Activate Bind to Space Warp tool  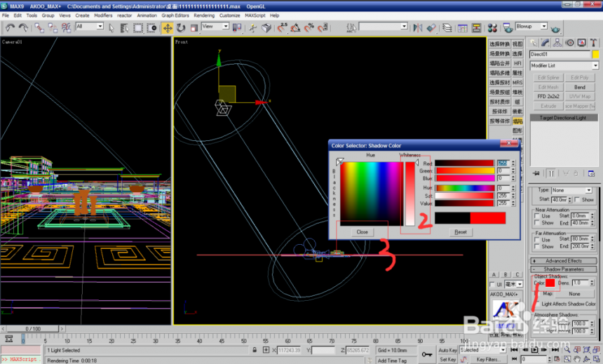[66, 28]
